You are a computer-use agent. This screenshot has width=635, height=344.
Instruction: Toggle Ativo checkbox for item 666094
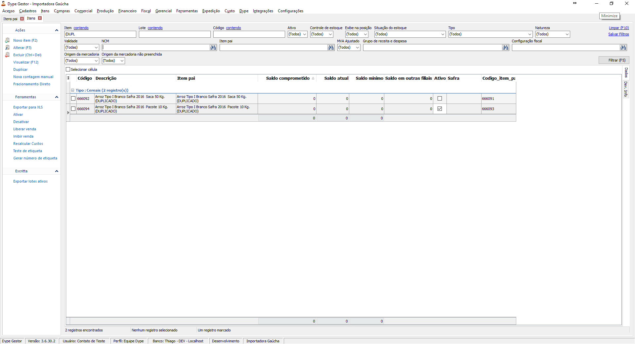pos(440,109)
